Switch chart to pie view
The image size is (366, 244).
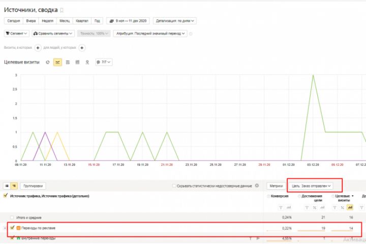click(48, 63)
